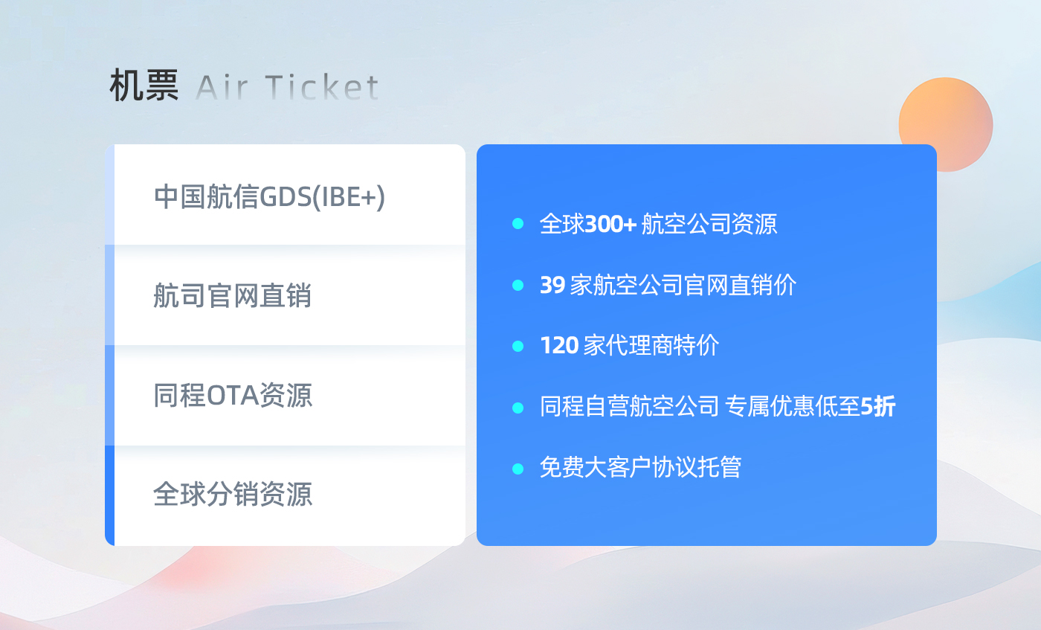Click the dark blue bar beside 全球分销资源
The width and height of the screenshot is (1041, 630).
(x=110, y=495)
